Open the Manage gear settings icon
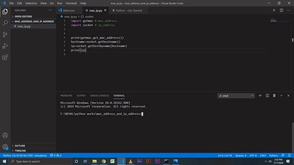The image size is (294, 165). pos(5,147)
